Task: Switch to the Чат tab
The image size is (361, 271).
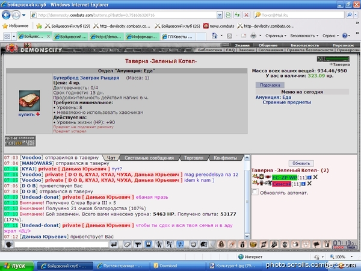Action: coord(111,158)
